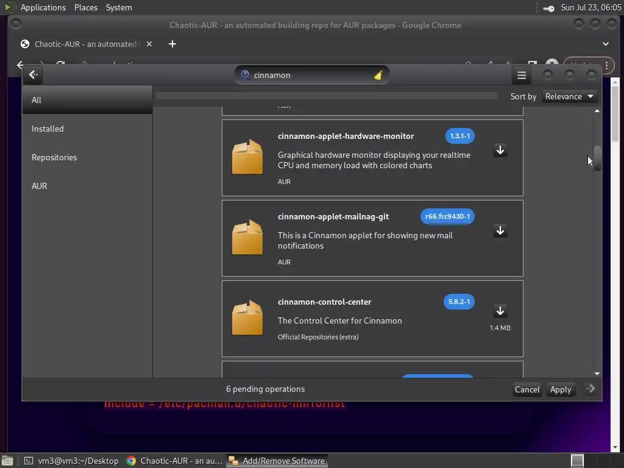Click the cinnamon search field

tap(311, 75)
